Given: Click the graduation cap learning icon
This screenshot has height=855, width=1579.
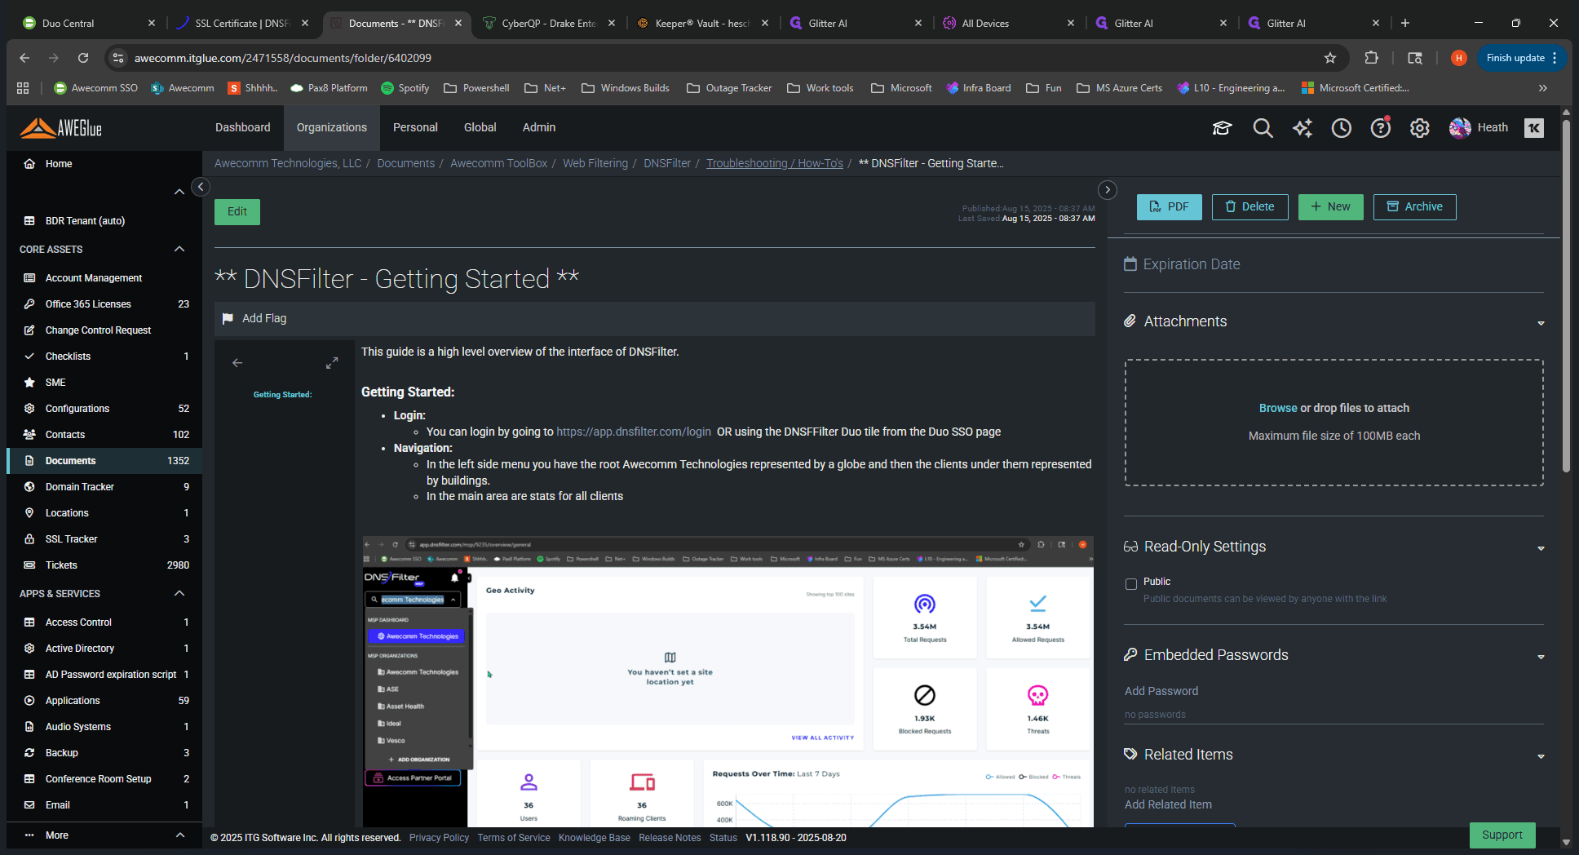Looking at the screenshot, I should click(1222, 128).
